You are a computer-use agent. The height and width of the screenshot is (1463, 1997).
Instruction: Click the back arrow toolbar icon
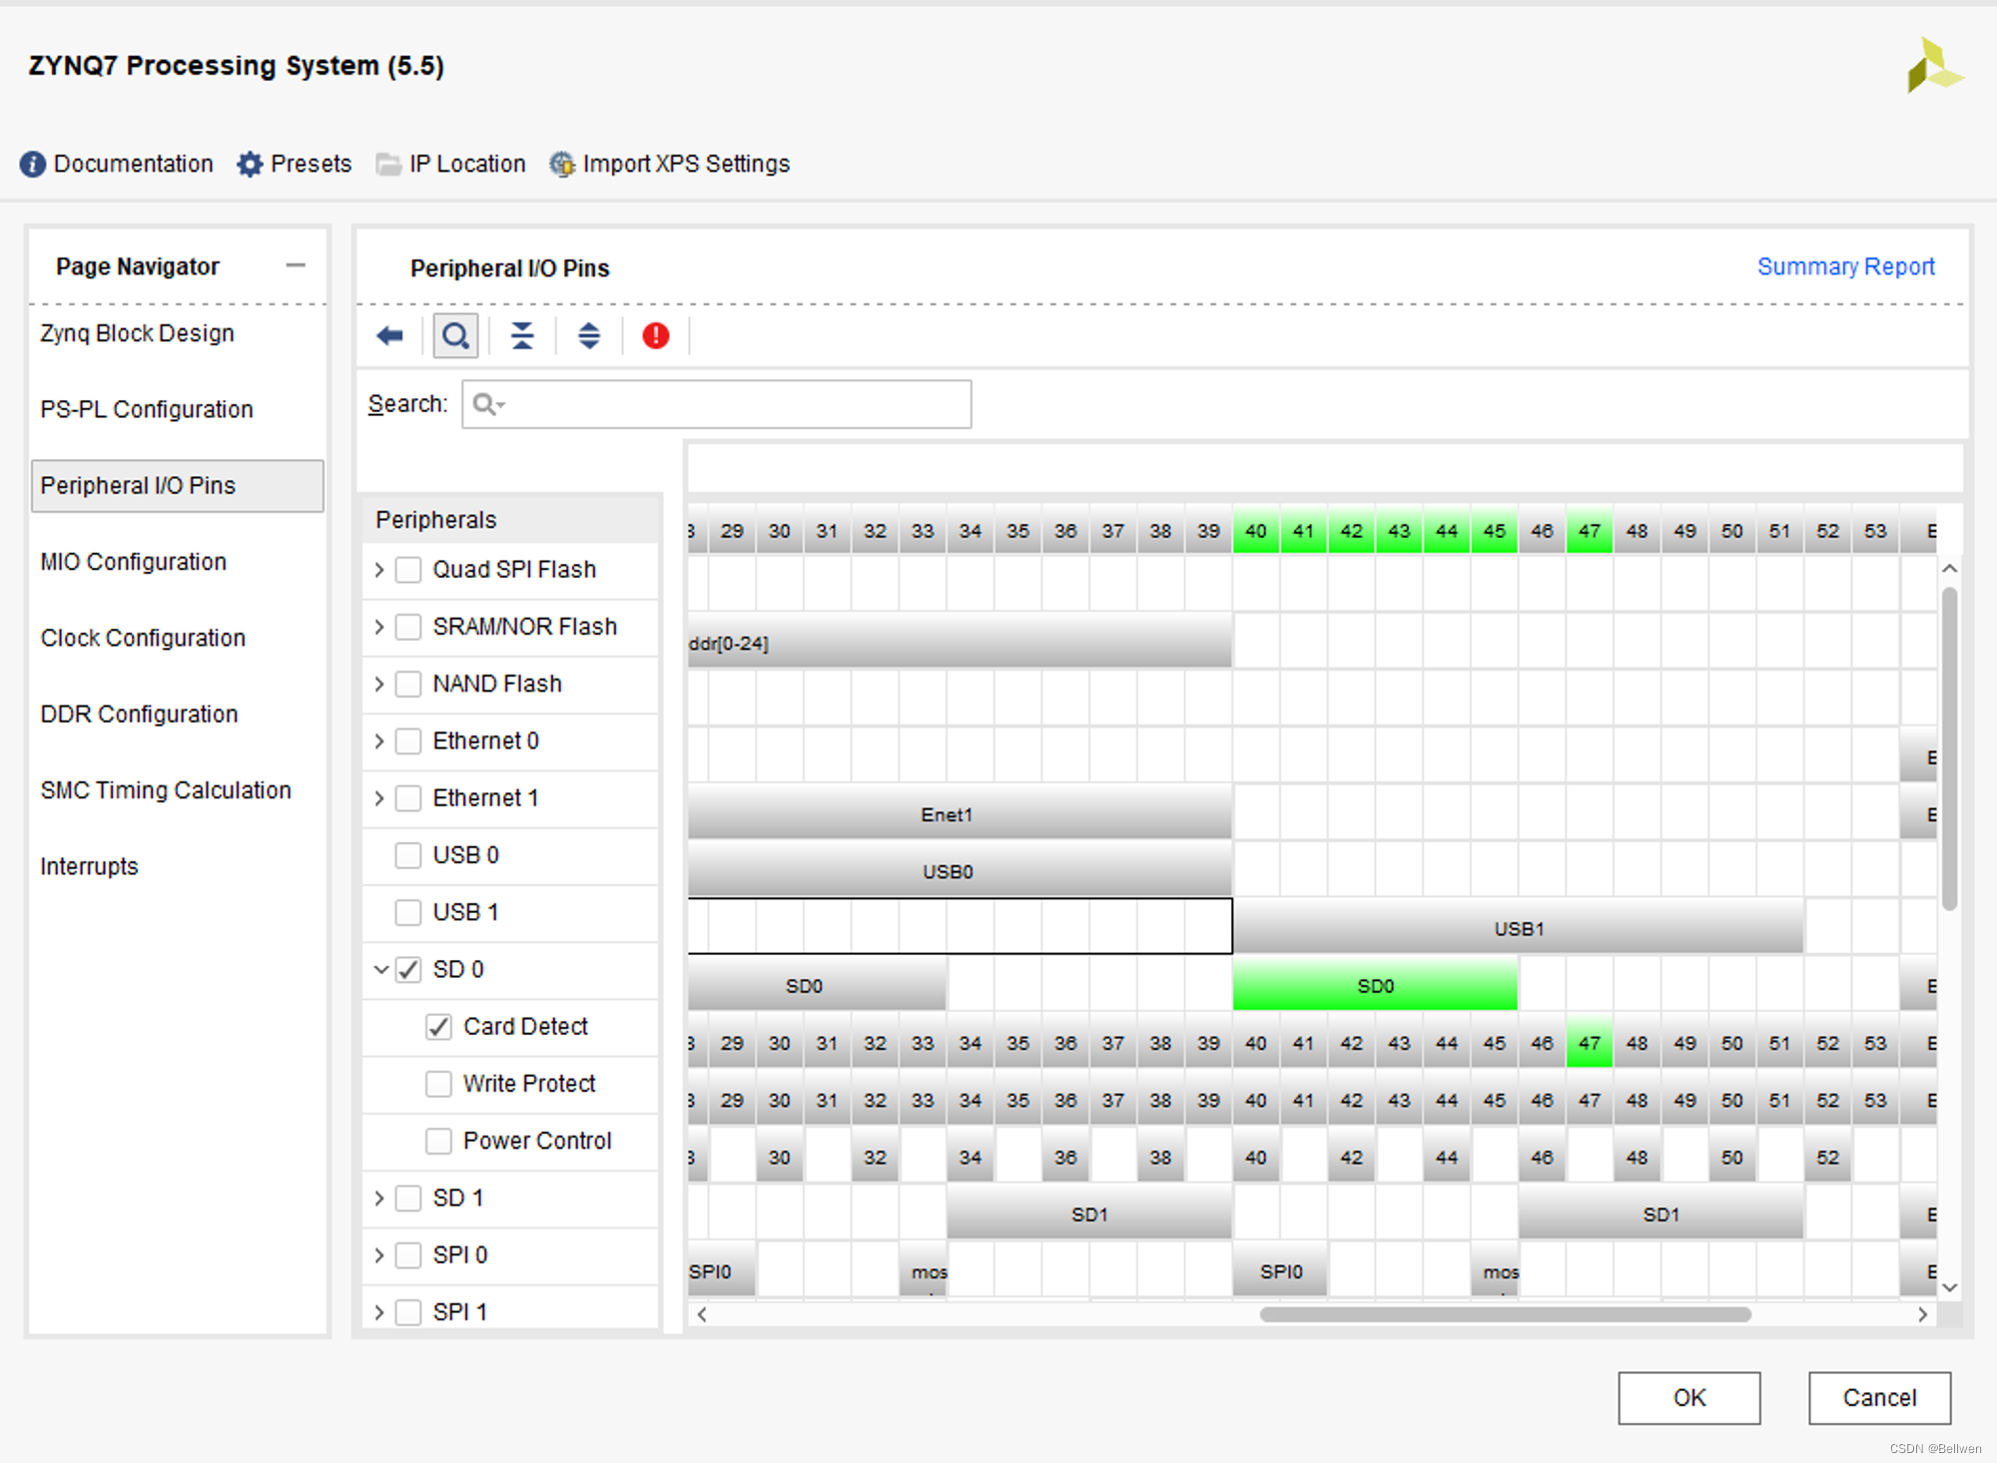(x=389, y=335)
